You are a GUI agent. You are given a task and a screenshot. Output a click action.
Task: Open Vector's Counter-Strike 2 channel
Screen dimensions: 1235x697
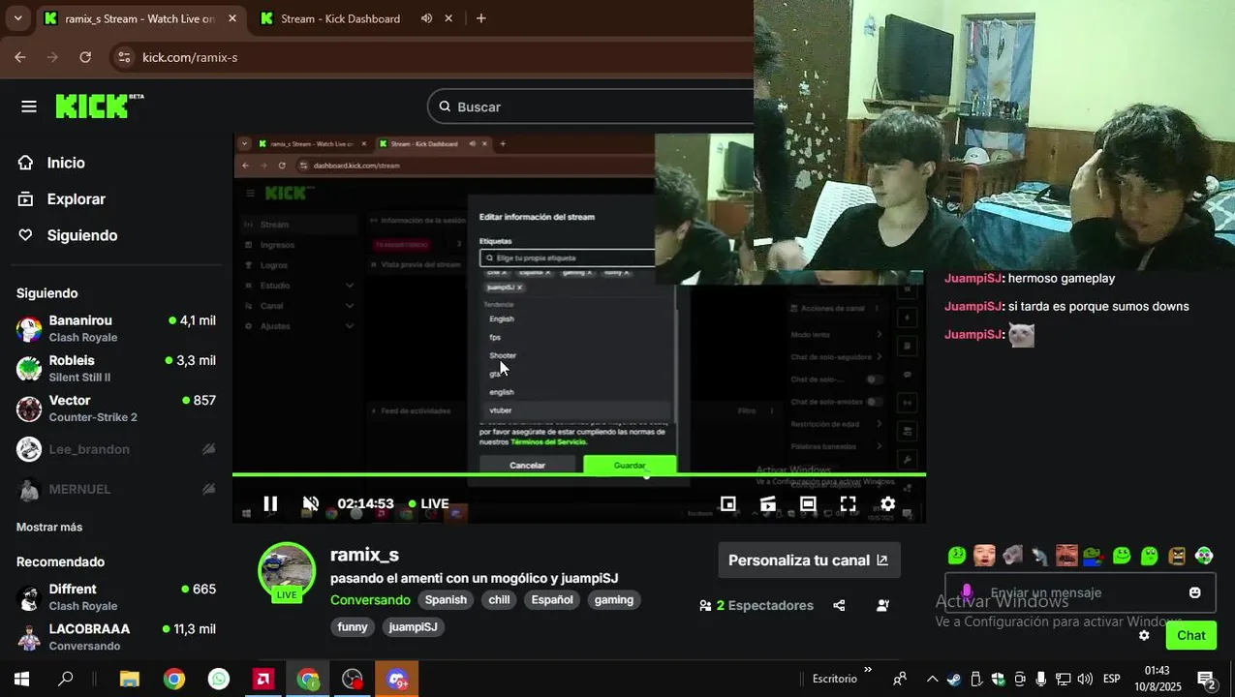[x=116, y=409]
